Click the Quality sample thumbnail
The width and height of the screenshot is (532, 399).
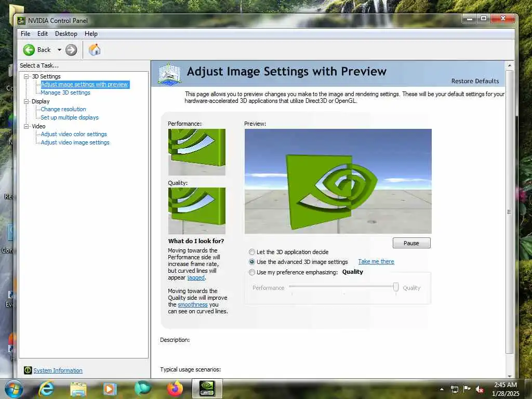point(197,211)
